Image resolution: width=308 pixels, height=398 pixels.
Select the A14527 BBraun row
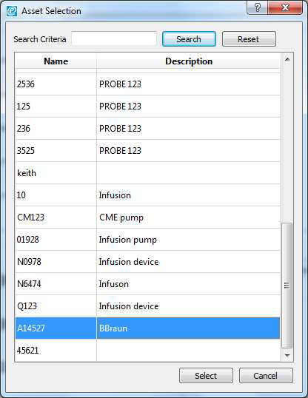click(x=147, y=328)
